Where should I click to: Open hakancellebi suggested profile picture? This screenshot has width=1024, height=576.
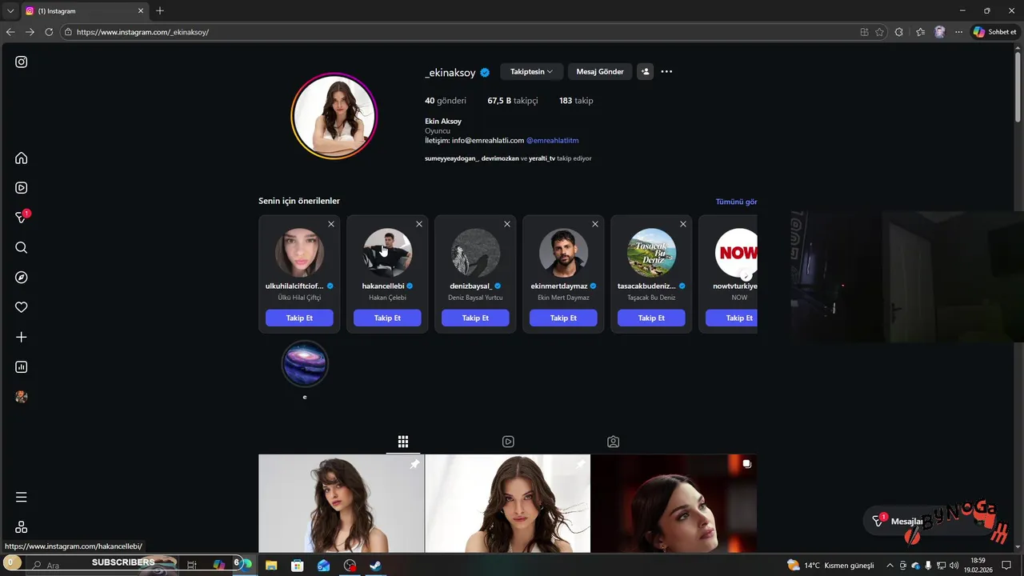tap(387, 252)
